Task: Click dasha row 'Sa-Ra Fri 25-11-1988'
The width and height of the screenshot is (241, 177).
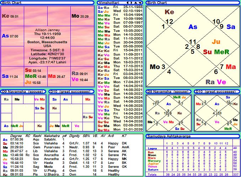Action: 120,7
